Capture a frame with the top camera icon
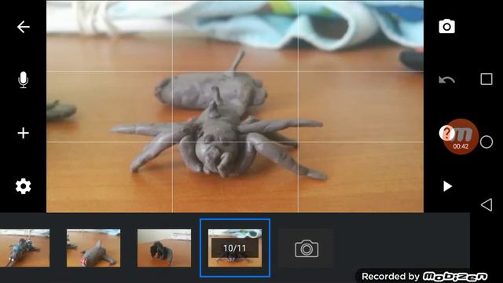 (447, 26)
